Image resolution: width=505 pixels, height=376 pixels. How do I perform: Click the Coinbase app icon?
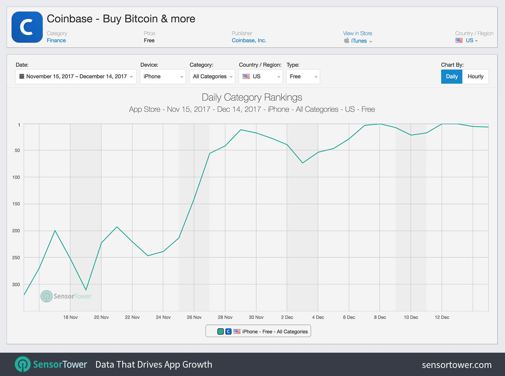[27, 27]
